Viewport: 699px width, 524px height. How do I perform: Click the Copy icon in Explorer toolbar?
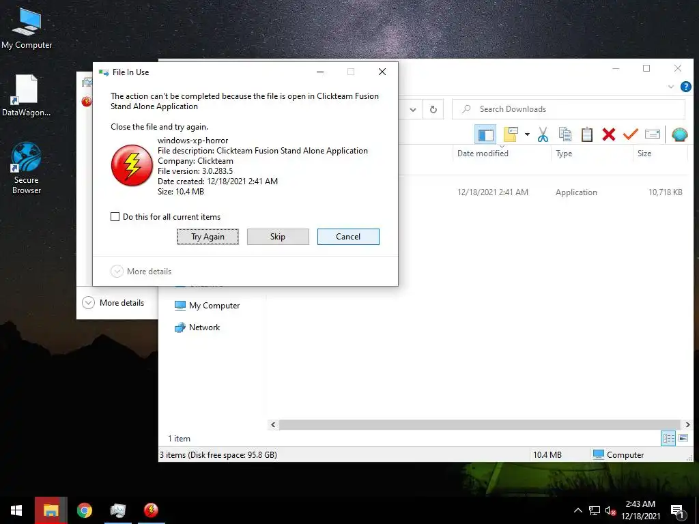(565, 134)
